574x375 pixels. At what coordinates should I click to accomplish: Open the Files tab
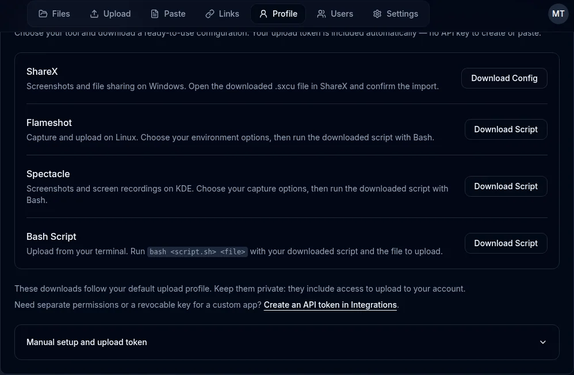tap(54, 14)
